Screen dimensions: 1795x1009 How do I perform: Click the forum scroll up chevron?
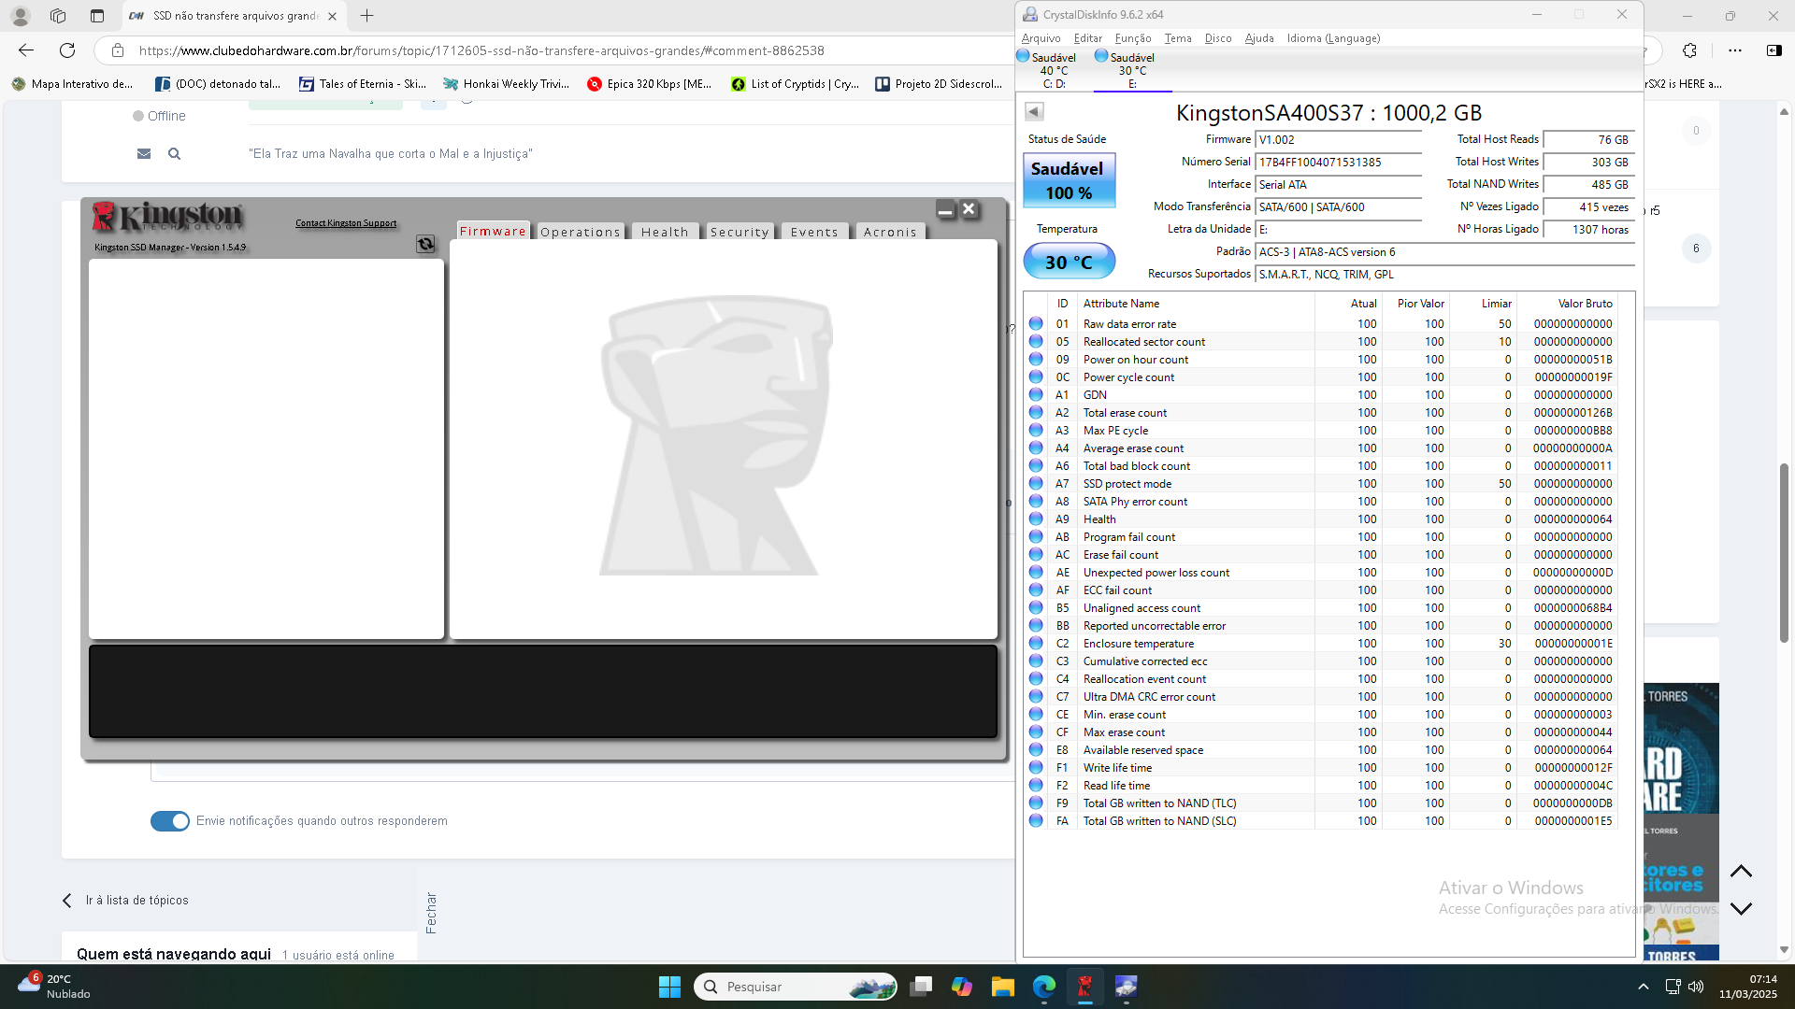pos(1740,871)
